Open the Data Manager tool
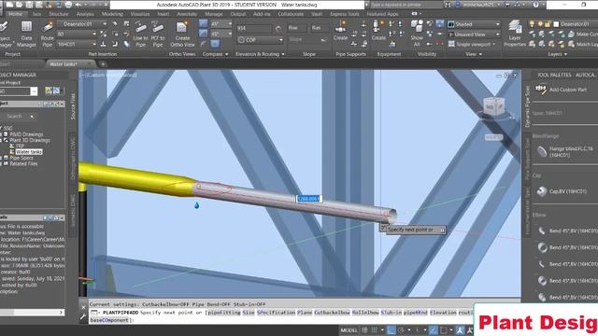598x336 pixels. point(26,35)
